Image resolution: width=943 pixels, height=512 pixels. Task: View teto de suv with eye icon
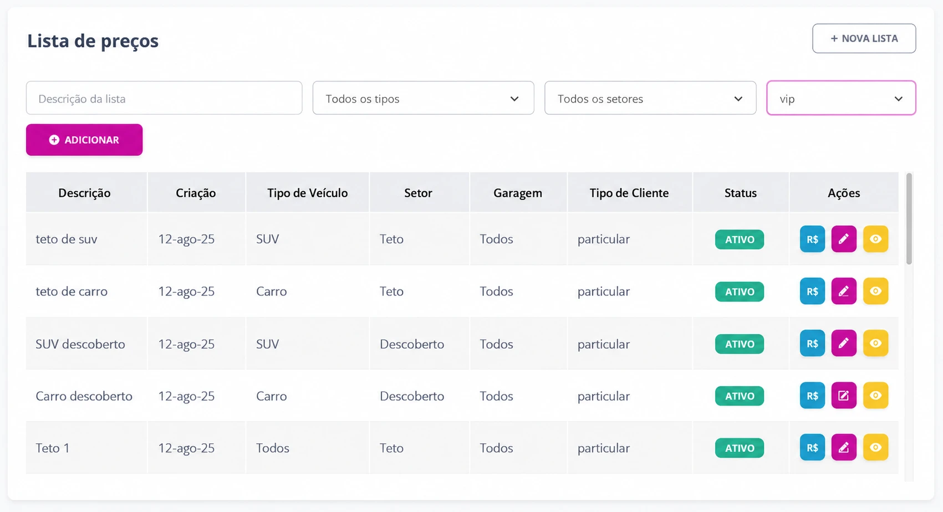875,239
